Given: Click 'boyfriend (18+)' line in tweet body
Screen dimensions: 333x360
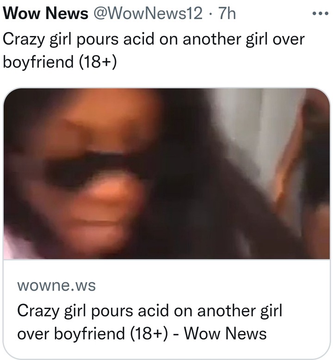Looking at the screenshot, I should click(60, 62).
